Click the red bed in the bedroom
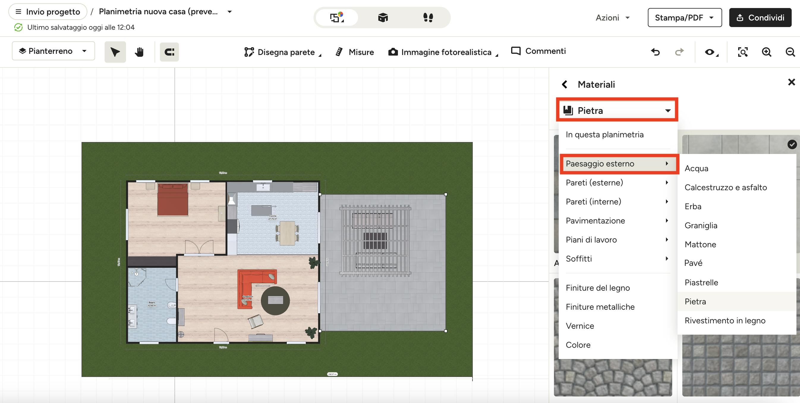This screenshot has height=403, width=800. [x=173, y=199]
